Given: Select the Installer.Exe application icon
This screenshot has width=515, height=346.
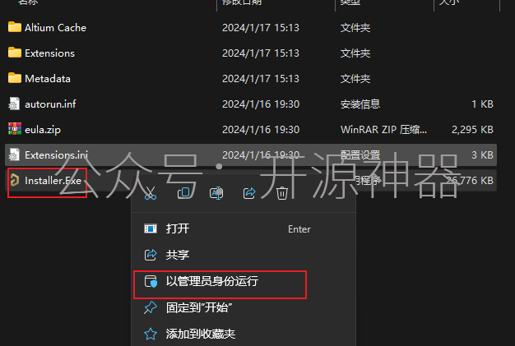Looking at the screenshot, I should (x=14, y=180).
